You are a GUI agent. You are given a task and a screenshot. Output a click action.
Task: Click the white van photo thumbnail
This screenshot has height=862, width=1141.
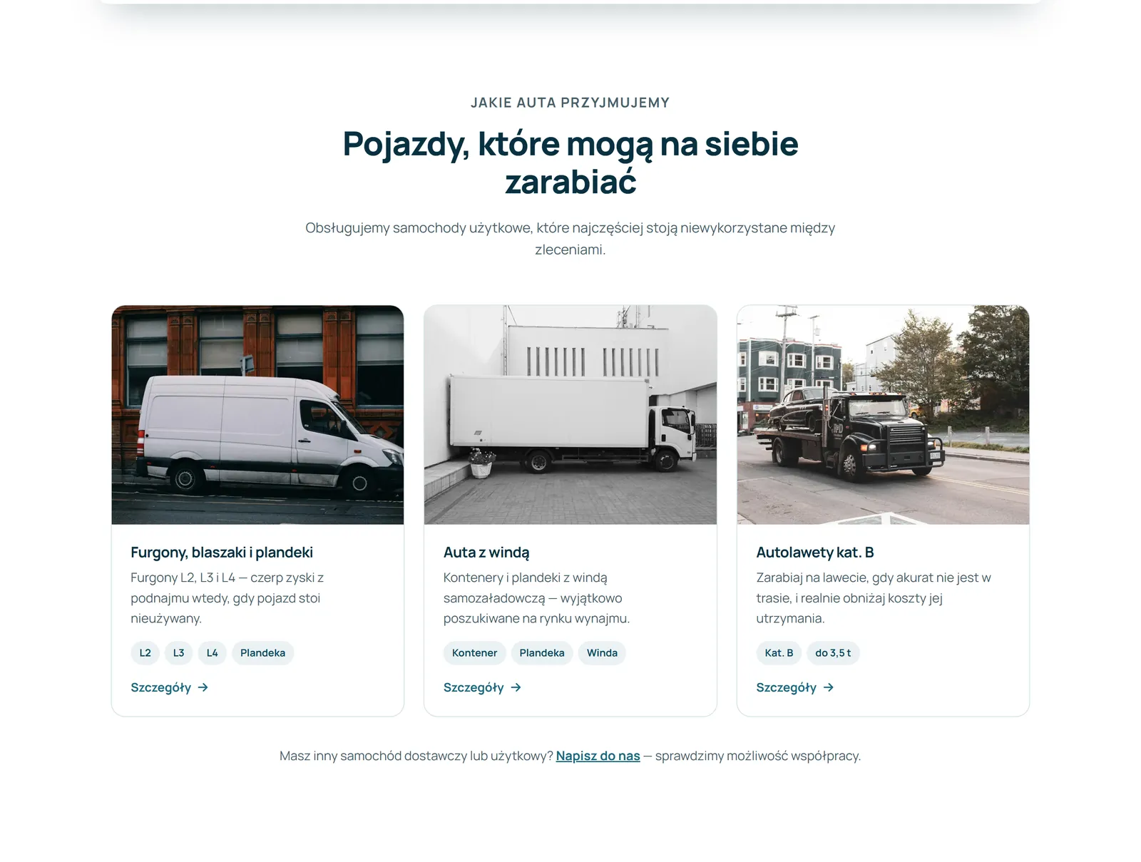point(257,415)
